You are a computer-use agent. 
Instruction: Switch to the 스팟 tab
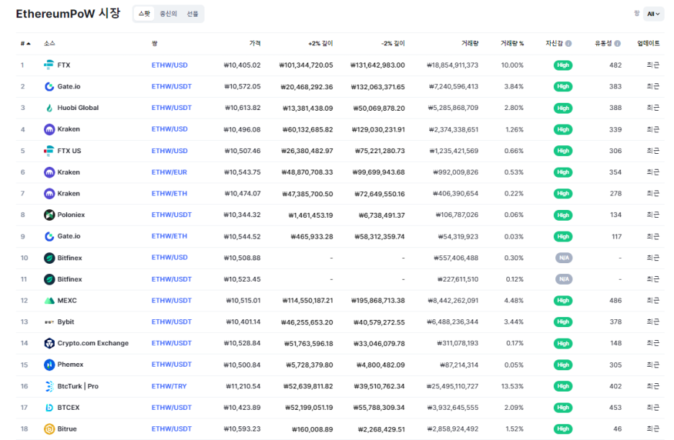pos(144,14)
